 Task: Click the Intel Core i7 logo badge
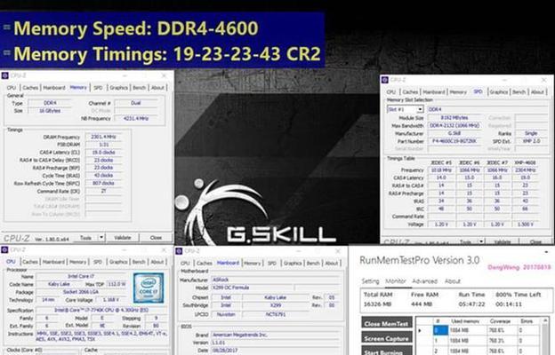(149, 288)
